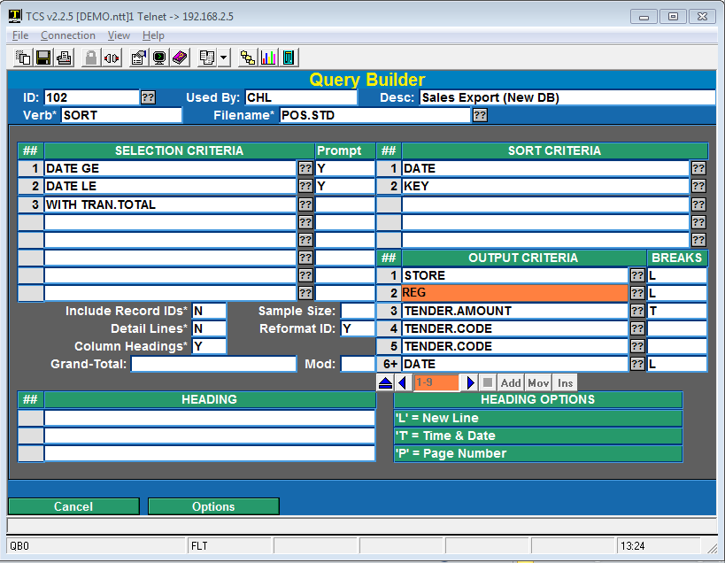The height and width of the screenshot is (563, 725).
Task: Select the highlighted orange REG output field
Action: coord(514,293)
